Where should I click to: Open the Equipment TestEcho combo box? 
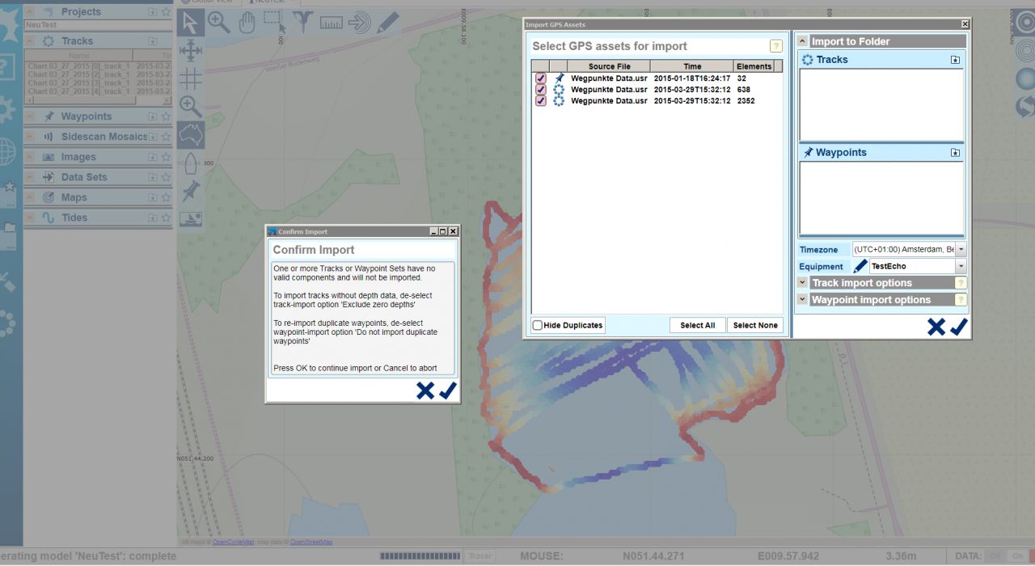click(961, 266)
